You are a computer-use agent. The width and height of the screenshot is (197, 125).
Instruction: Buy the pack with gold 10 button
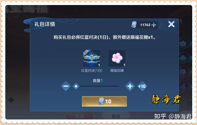coord(104,101)
